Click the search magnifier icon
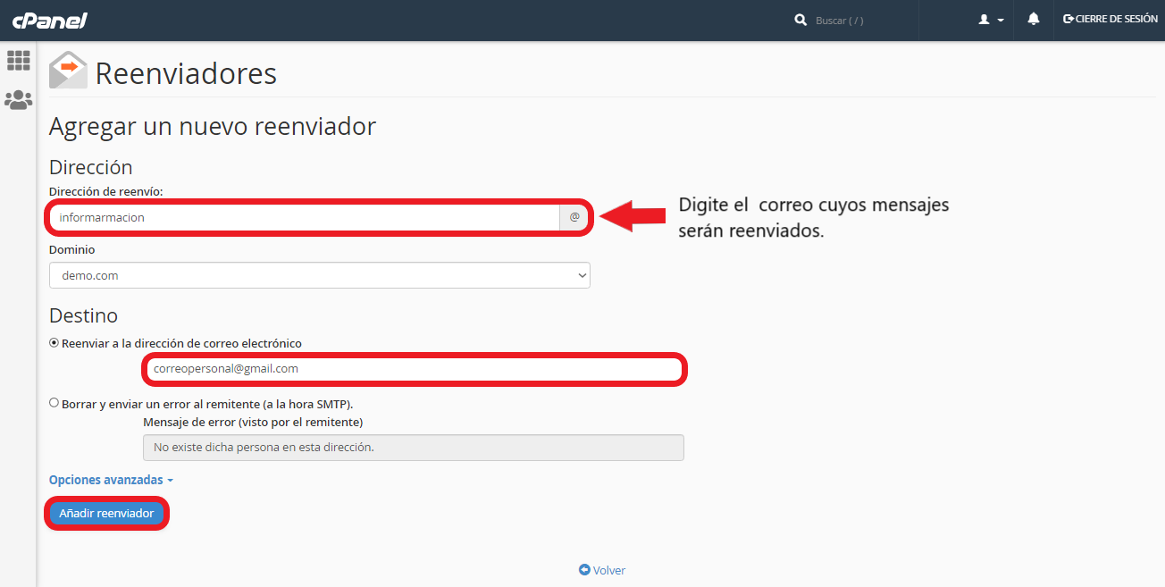 click(800, 20)
